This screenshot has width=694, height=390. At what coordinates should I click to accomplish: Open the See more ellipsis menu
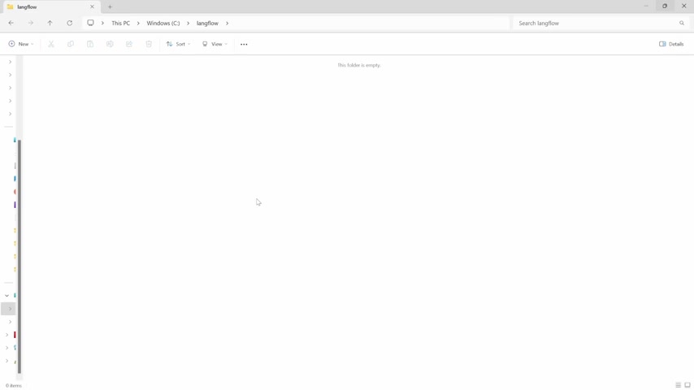coord(244,44)
